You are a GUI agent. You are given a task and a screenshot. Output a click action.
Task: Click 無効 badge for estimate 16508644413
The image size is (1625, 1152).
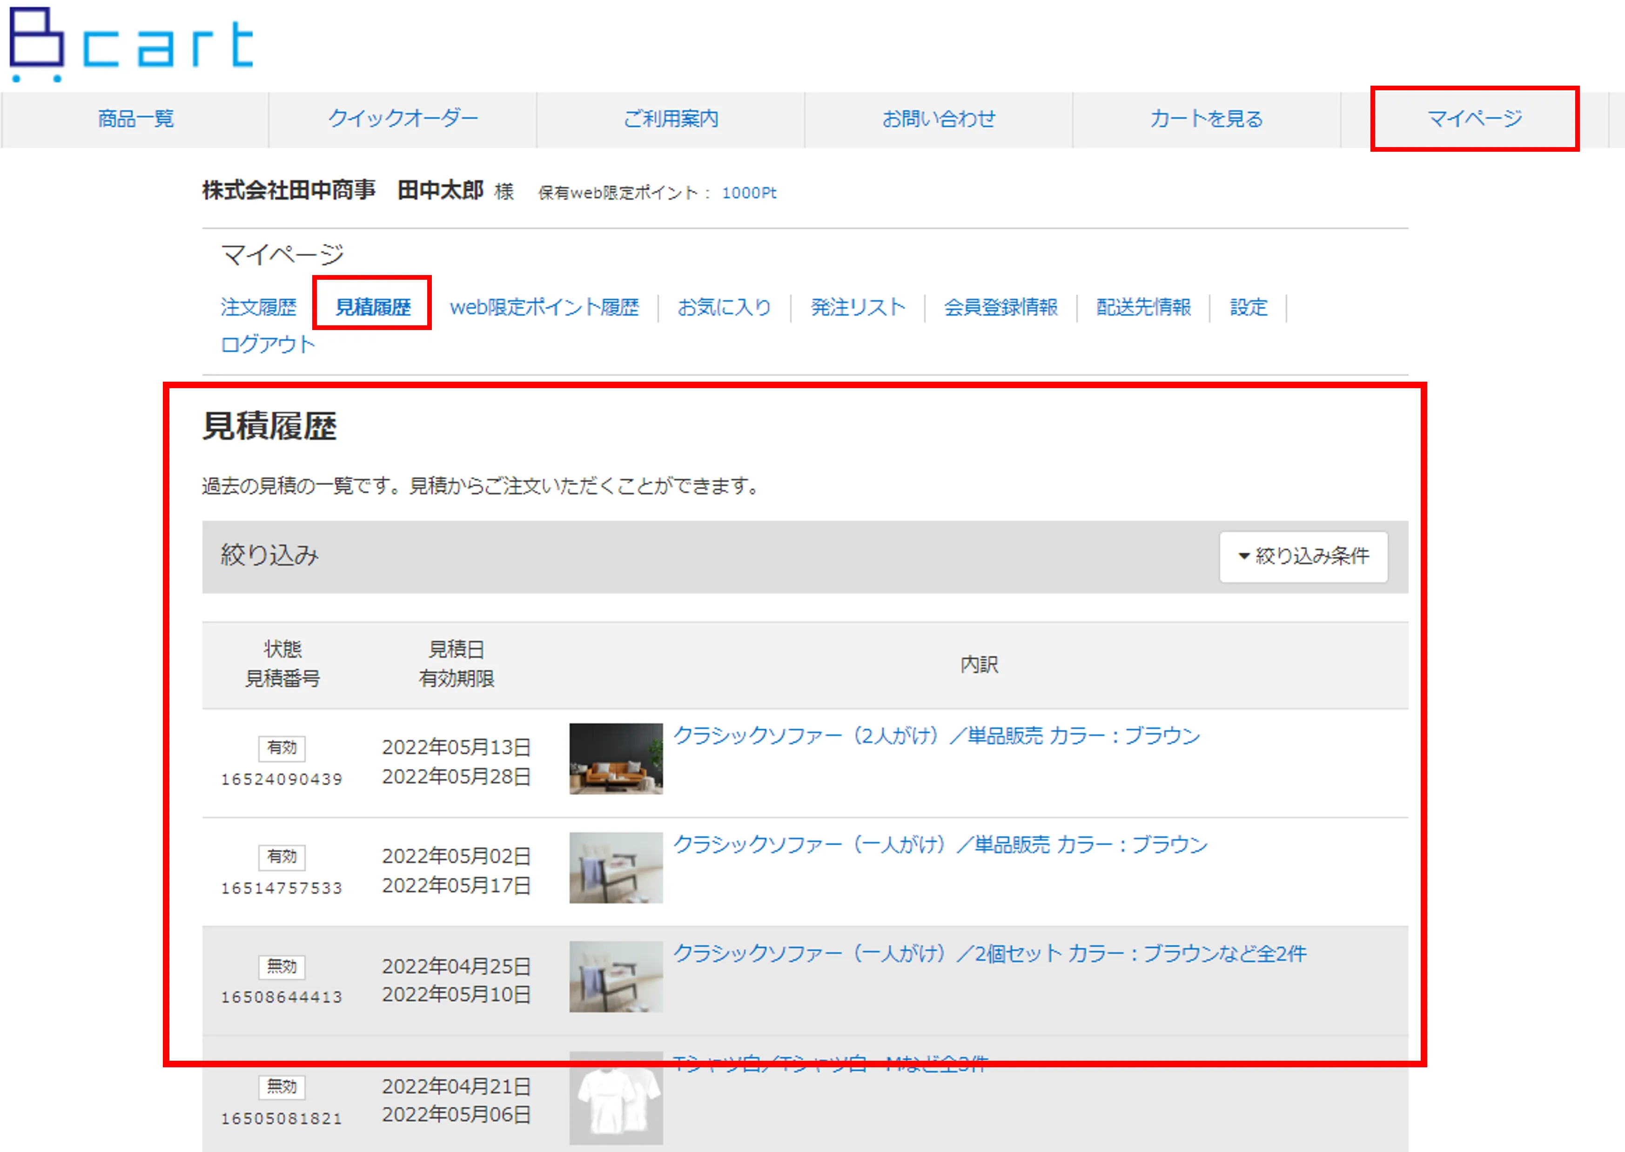282,967
